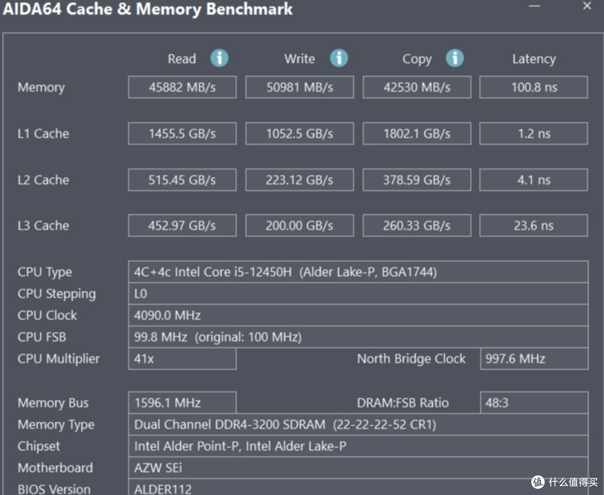Select the Memory Read 45882 MB/s field
This screenshot has height=495, width=604.
click(182, 87)
